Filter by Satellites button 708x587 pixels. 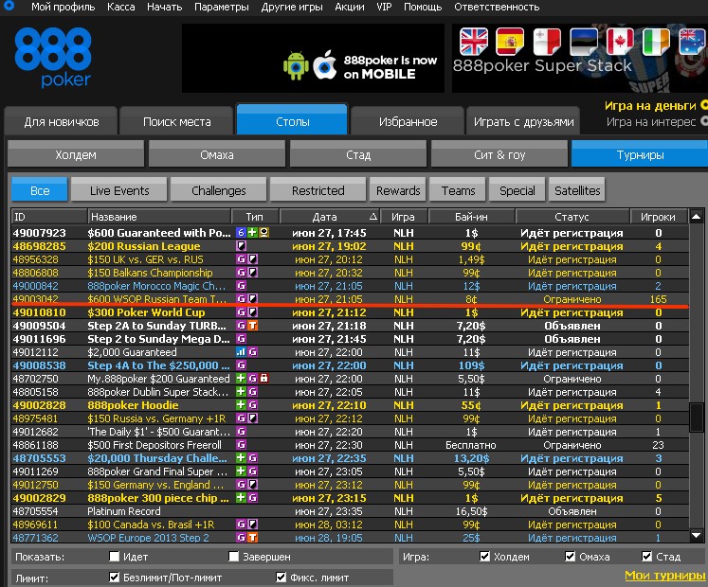(x=577, y=190)
